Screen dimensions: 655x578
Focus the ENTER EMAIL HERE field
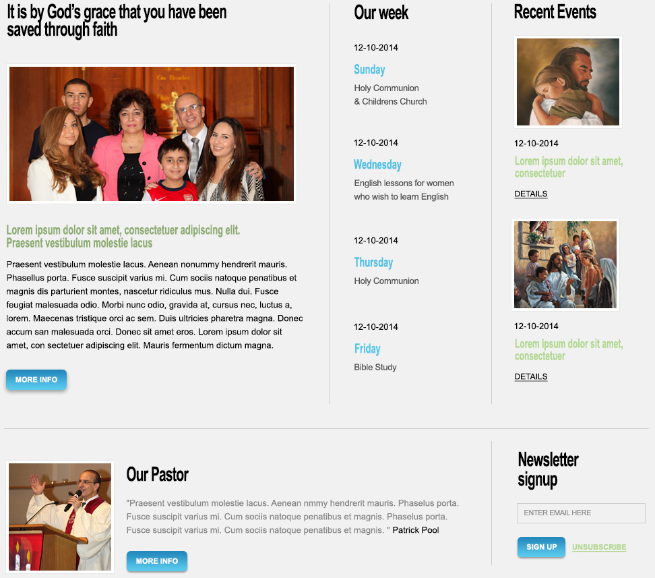(x=581, y=513)
